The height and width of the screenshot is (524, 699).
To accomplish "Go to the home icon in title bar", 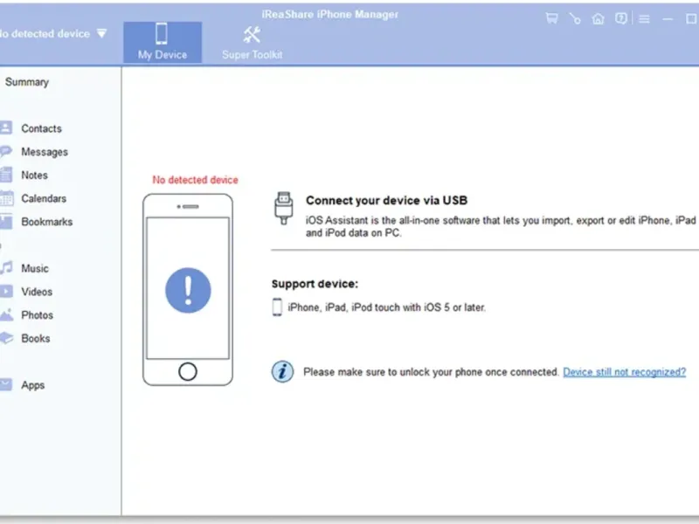I will 599,18.
